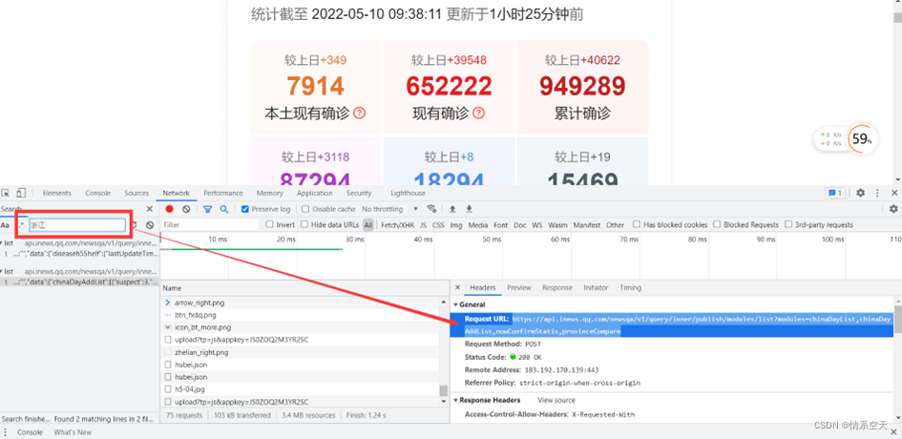Open the Response tab of the request
Image resolution: width=902 pixels, height=439 pixels.
tap(556, 287)
